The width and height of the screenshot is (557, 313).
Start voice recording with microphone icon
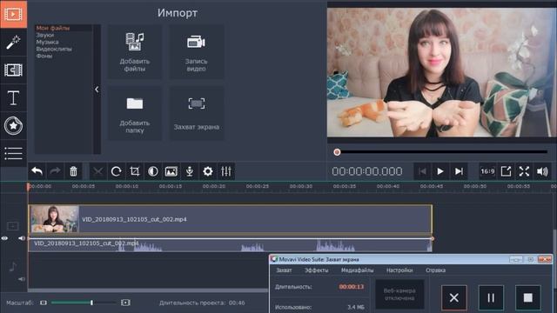[x=190, y=172]
